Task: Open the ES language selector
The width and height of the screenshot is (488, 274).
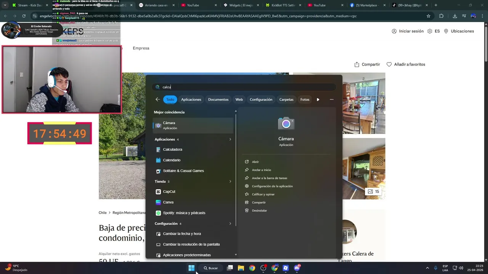Action: tap(433, 31)
